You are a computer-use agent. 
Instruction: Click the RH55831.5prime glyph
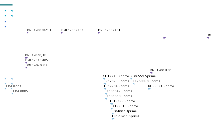click(x=149, y=89)
